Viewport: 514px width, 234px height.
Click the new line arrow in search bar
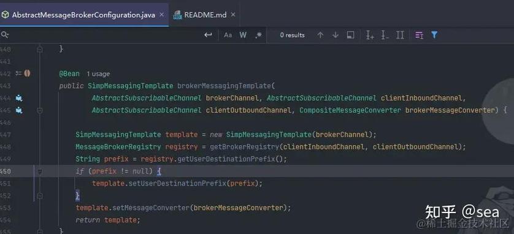tap(208, 35)
